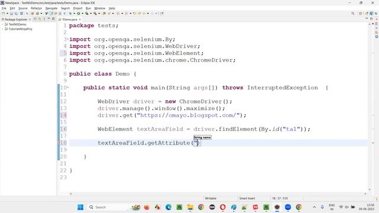Open the Refactor menu
Viewport: 379px width, 213px height.
click(x=37, y=8)
